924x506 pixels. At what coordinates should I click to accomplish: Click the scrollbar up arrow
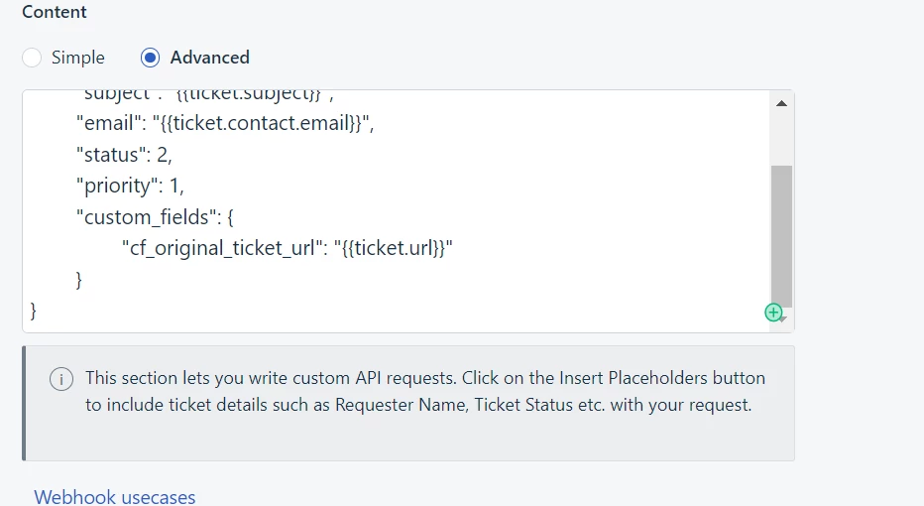(781, 103)
